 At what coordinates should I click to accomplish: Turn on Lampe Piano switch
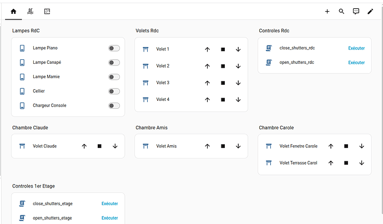(x=114, y=48)
